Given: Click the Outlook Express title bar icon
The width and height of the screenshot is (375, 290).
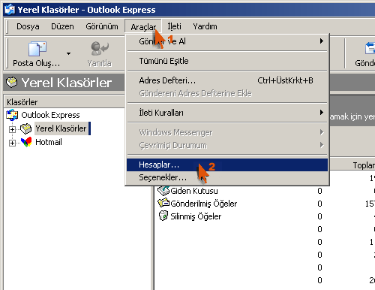Looking at the screenshot, I should 10,10.
